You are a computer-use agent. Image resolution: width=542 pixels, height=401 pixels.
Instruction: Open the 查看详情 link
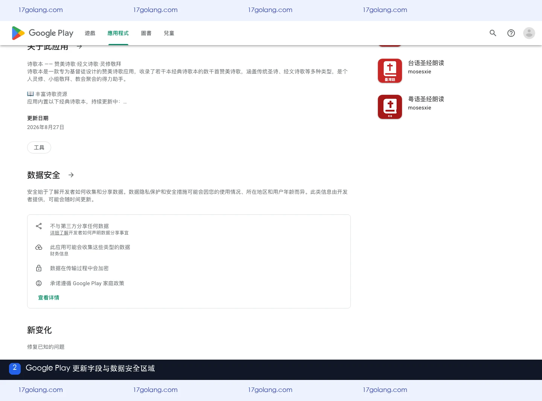(x=49, y=298)
